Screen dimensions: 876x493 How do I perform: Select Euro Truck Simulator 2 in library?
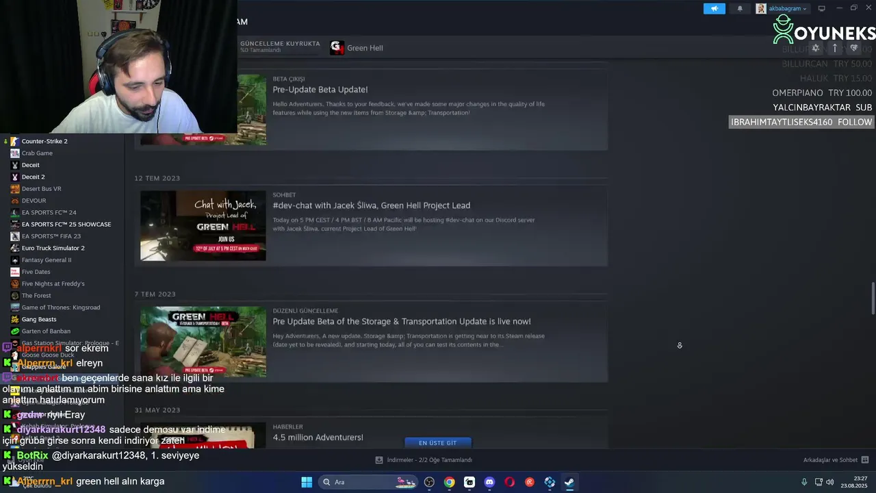point(53,248)
